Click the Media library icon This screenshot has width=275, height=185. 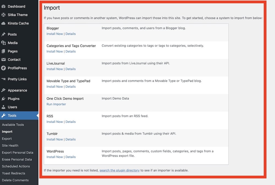(4, 43)
